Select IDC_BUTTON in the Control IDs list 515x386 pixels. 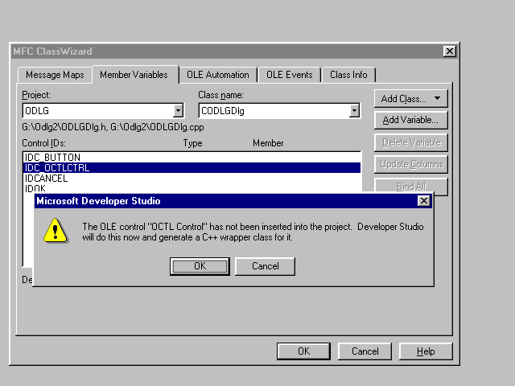pyautogui.click(x=52, y=157)
